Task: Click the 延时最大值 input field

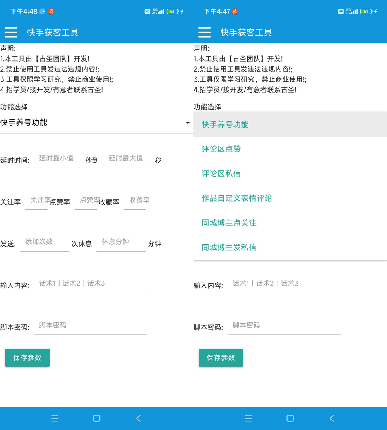Action: (x=128, y=159)
